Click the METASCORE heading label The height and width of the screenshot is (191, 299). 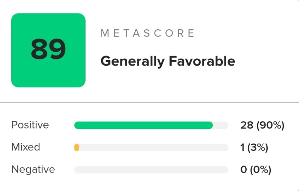tap(148, 33)
